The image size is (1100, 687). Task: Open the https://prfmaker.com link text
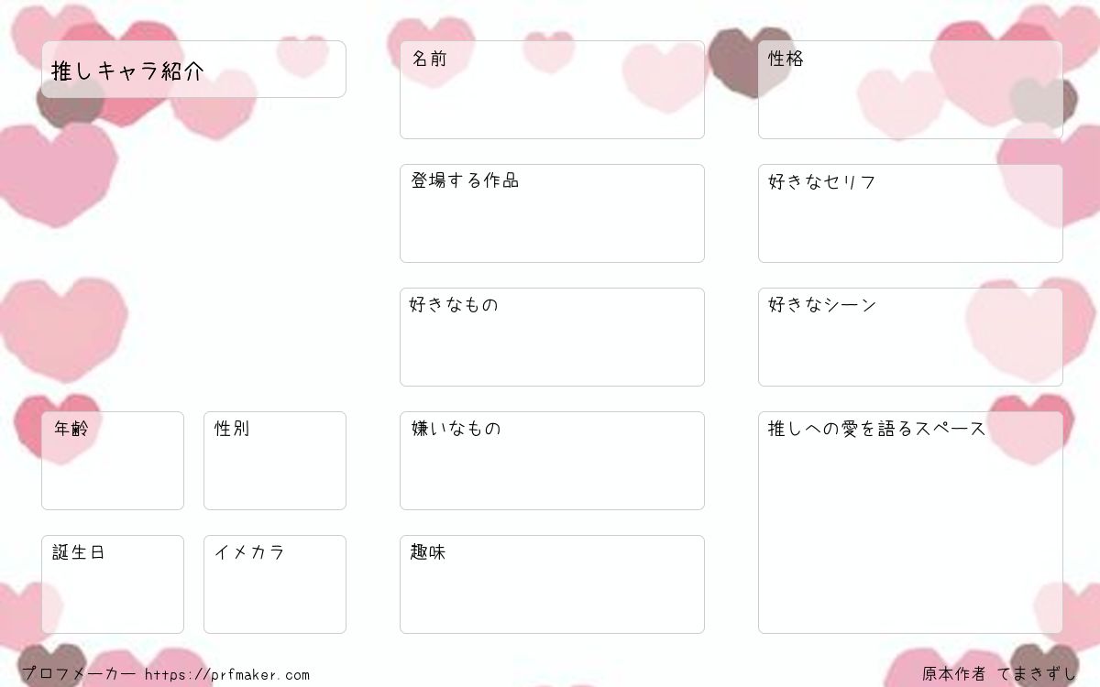(227, 675)
